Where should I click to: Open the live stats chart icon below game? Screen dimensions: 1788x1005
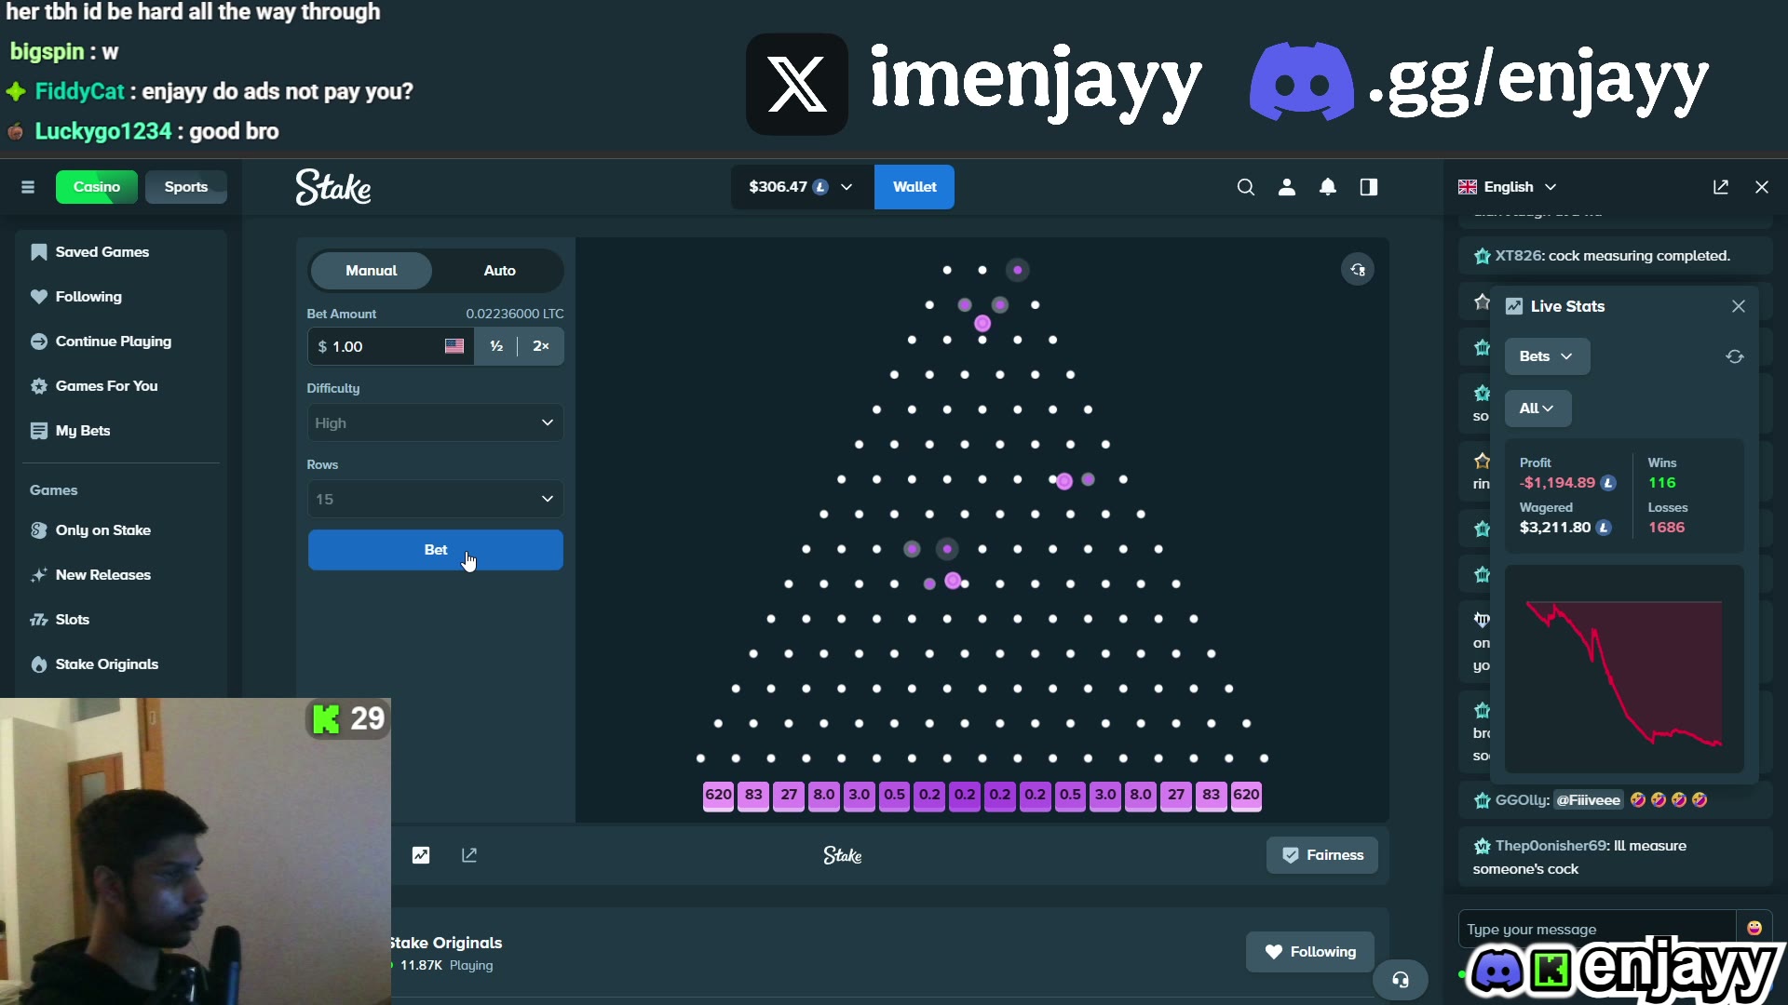421,855
